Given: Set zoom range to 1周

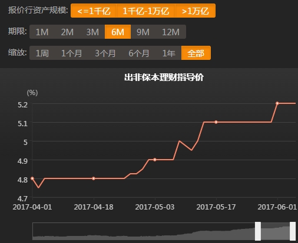Looking at the screenshot, I should (42, 53).
